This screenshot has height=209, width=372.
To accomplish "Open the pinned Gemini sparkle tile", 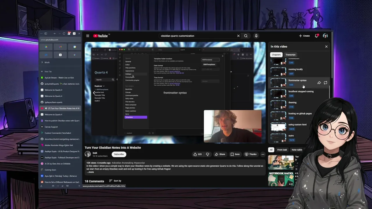I will (x=75, y=55).
